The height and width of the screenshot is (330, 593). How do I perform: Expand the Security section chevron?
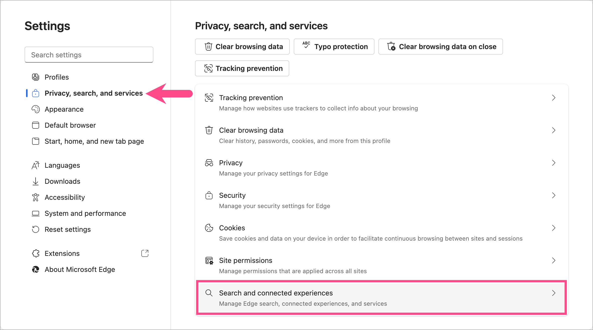[x=554, y=195]
